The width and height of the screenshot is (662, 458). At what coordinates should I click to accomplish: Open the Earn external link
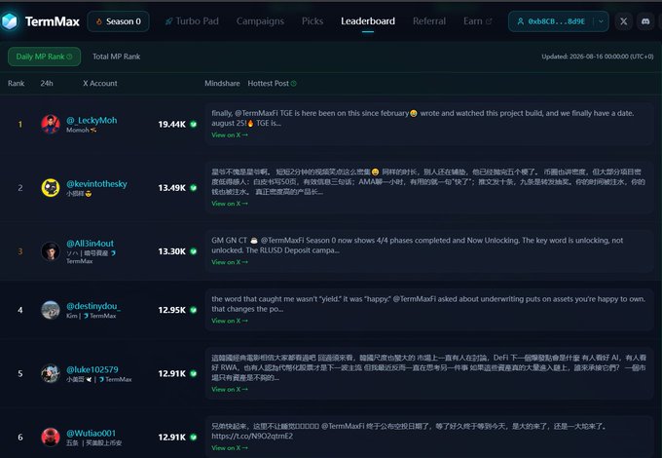click(477, 21)
